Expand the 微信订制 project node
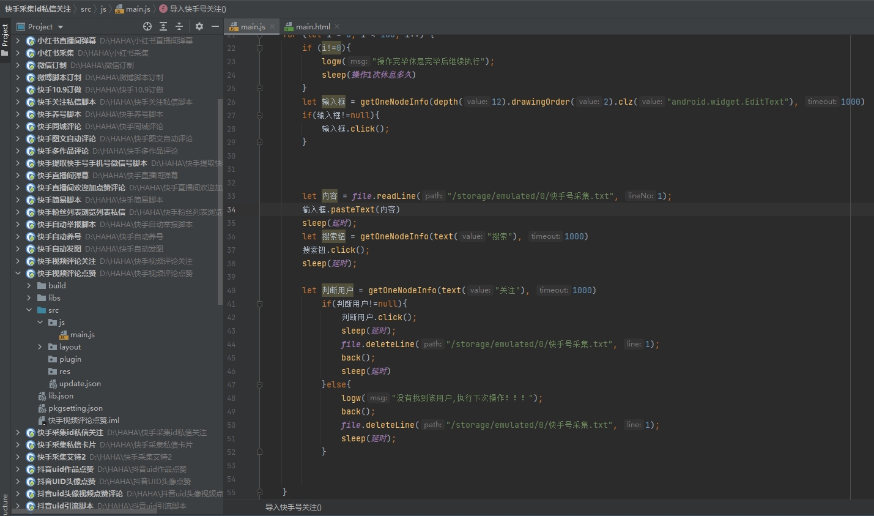874x516 pixels. tap(18, 65)
